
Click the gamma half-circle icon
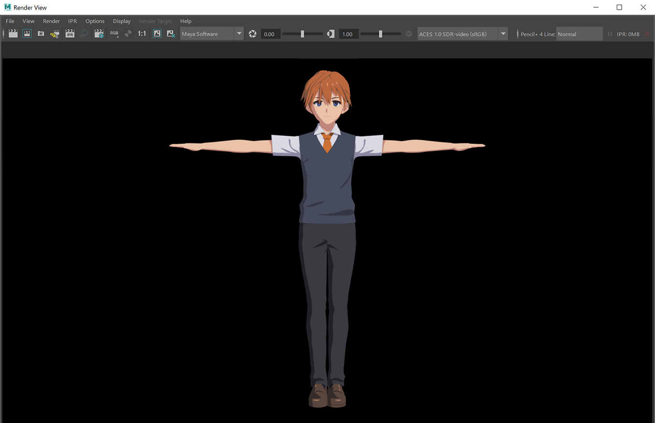click(x=331, y=34)
